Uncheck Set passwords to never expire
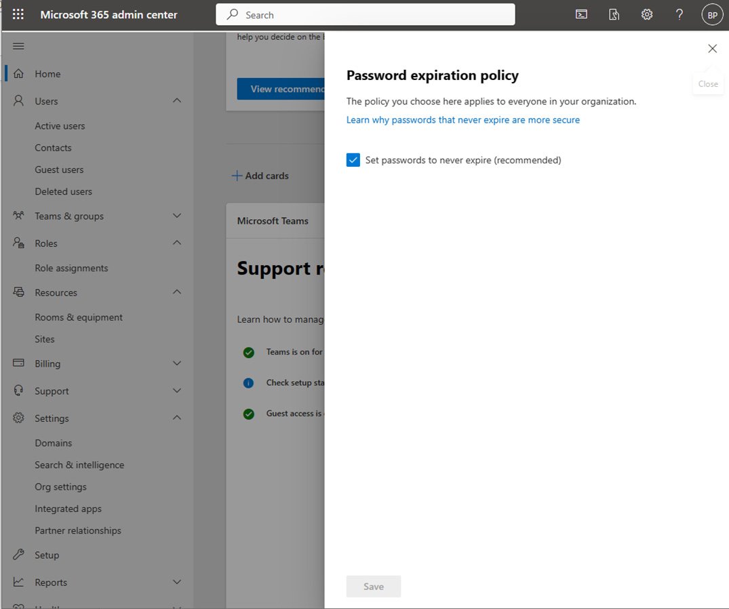This screenshot has height=609, width=729. coord(353,159)
